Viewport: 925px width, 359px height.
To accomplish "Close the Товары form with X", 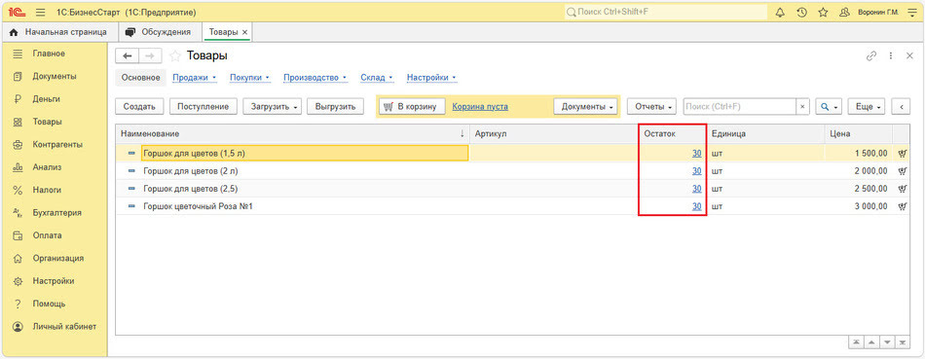I will pyautogui.click(x=909, y=56).
